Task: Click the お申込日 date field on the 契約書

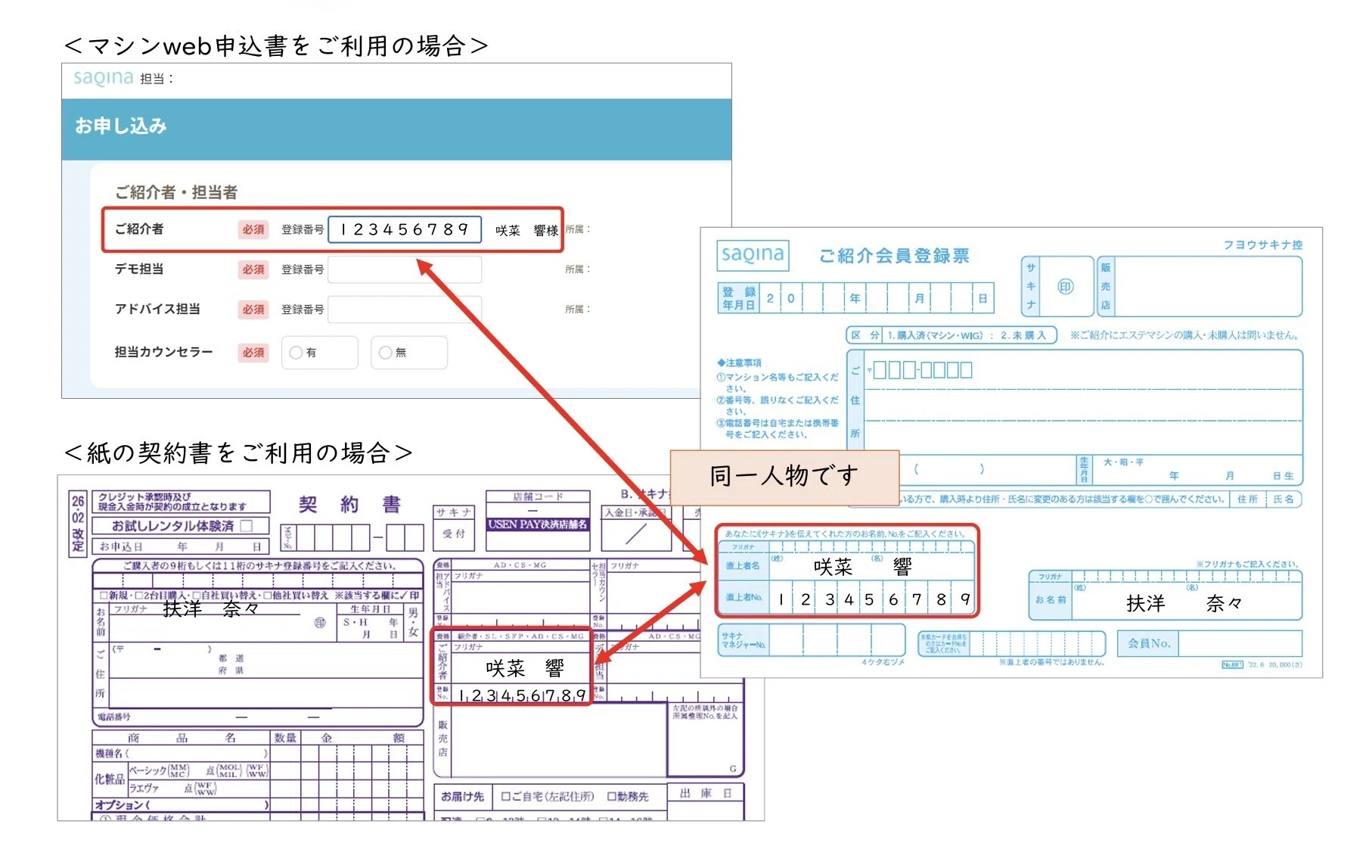Action: 182,546
